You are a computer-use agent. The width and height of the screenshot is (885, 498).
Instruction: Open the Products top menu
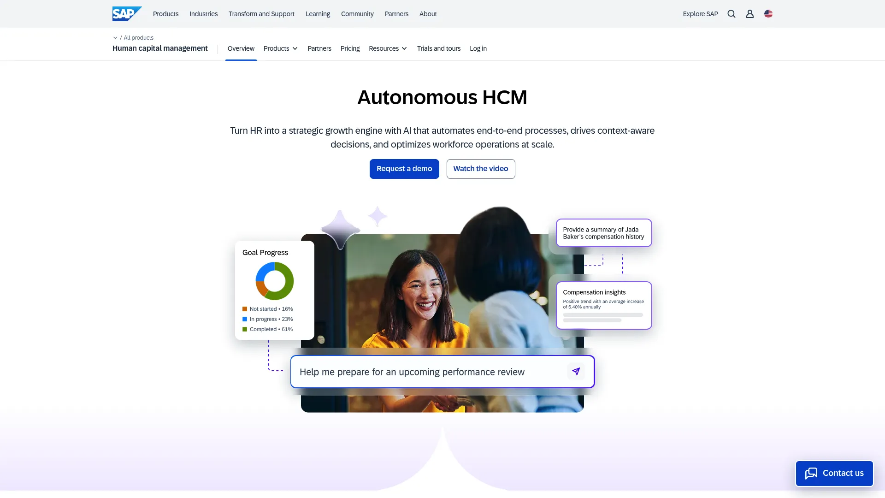pos(165,14)
